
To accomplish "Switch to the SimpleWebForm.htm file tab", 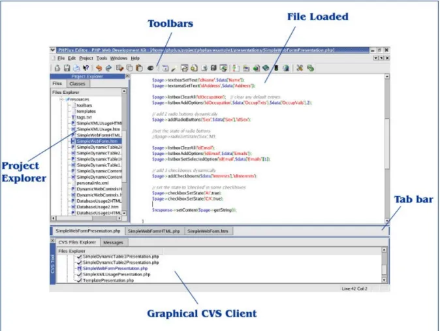I will coord(208,231).
